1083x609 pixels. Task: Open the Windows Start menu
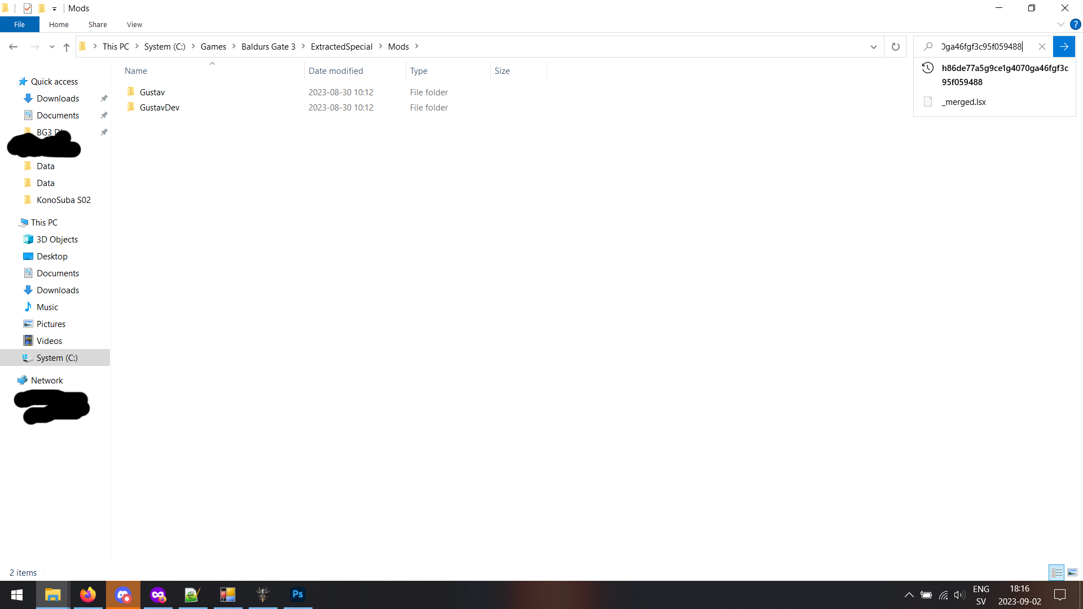(17, 595)
